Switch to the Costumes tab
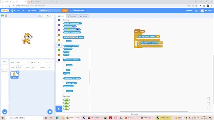This screenshot has height=120, width=214. click(x=72, y=16)
